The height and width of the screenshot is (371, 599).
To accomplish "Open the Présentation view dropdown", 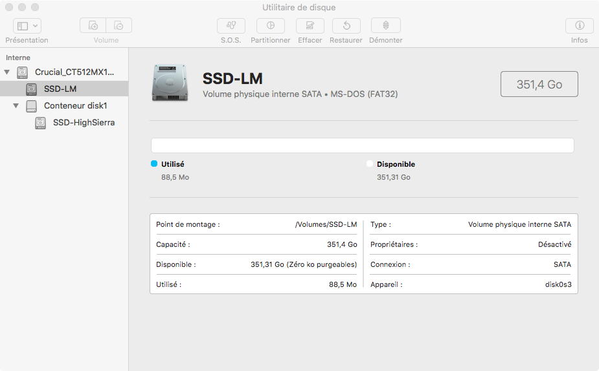I will 27,26.
